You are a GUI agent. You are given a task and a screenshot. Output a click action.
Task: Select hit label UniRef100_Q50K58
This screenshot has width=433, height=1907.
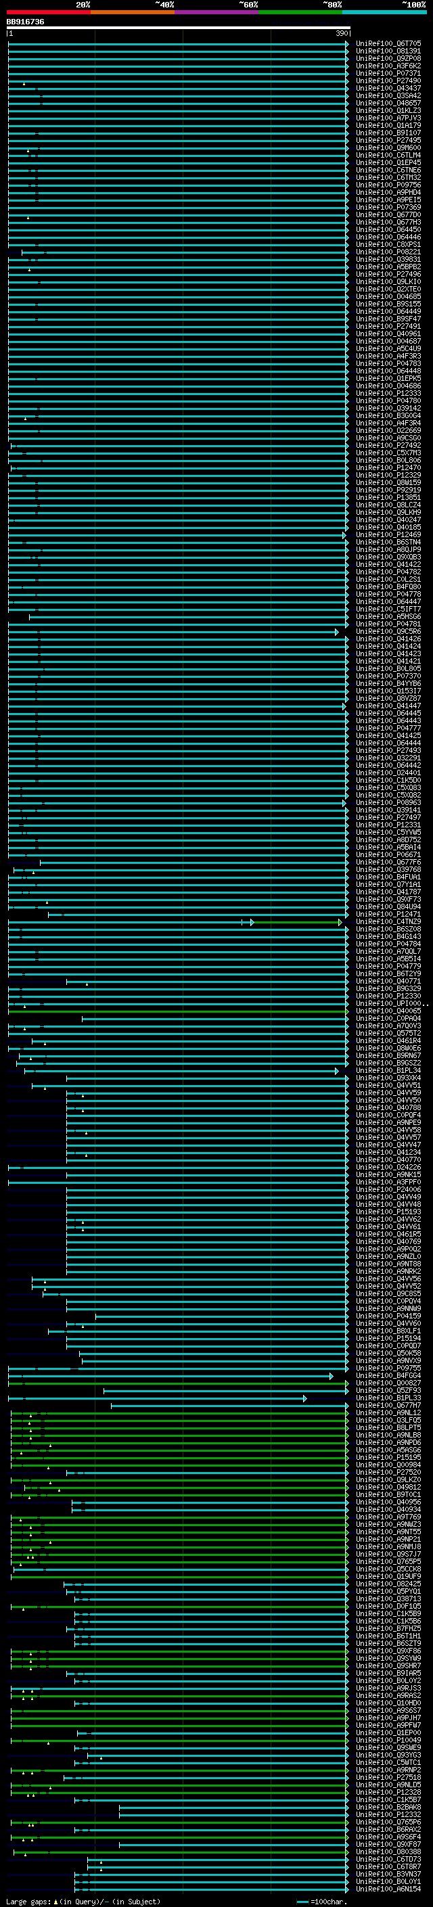(x=388, y=1353)
